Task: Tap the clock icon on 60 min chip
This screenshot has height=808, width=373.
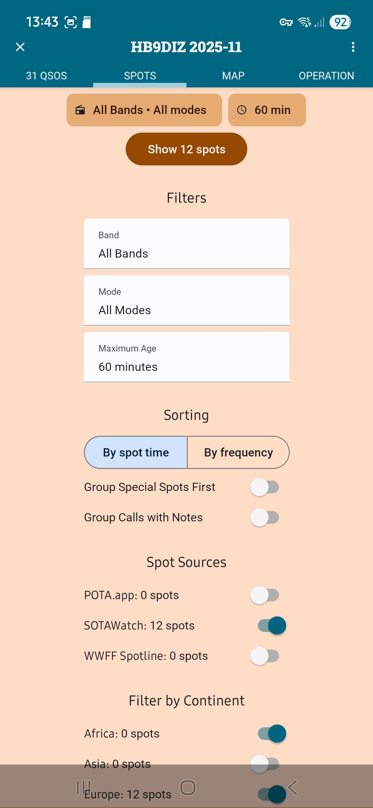Action: click(x=242, y=110)
